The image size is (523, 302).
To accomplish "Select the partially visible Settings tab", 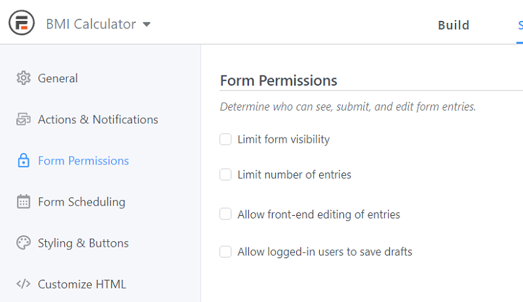I will point(520,25).
